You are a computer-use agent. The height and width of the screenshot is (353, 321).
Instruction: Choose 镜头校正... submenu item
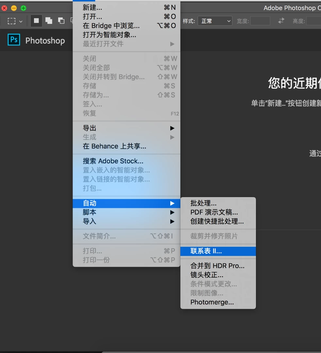click(x=218, y=275)
